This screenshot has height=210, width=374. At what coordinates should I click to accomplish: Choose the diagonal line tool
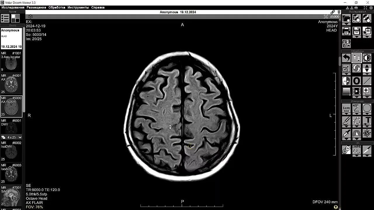click(367, 81)
